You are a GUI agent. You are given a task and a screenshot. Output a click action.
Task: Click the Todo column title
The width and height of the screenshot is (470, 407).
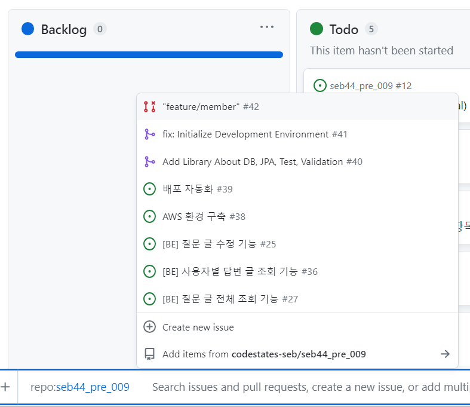tap(344, 29)
